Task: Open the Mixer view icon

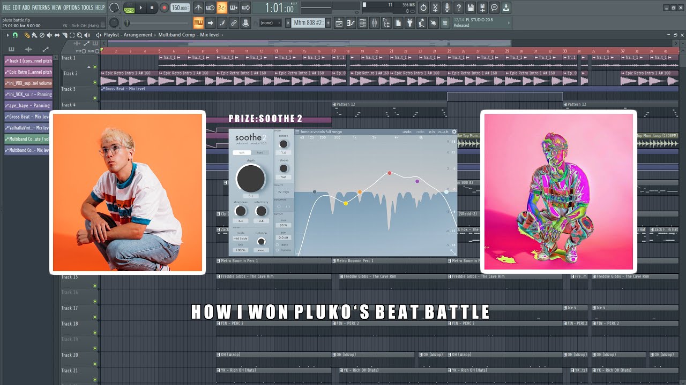Action: tap(375, 23)
